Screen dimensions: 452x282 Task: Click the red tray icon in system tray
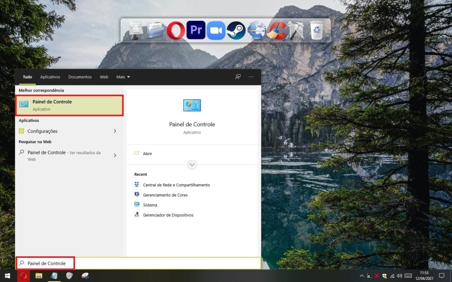click(377, 276)
